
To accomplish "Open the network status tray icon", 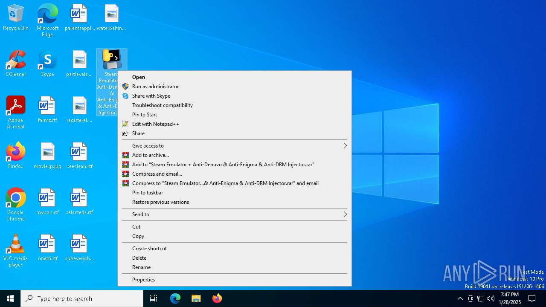I will tap(481, 298).
